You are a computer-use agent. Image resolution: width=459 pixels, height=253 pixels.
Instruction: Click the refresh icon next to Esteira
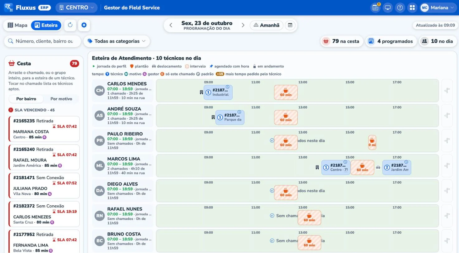coord(70,25)
